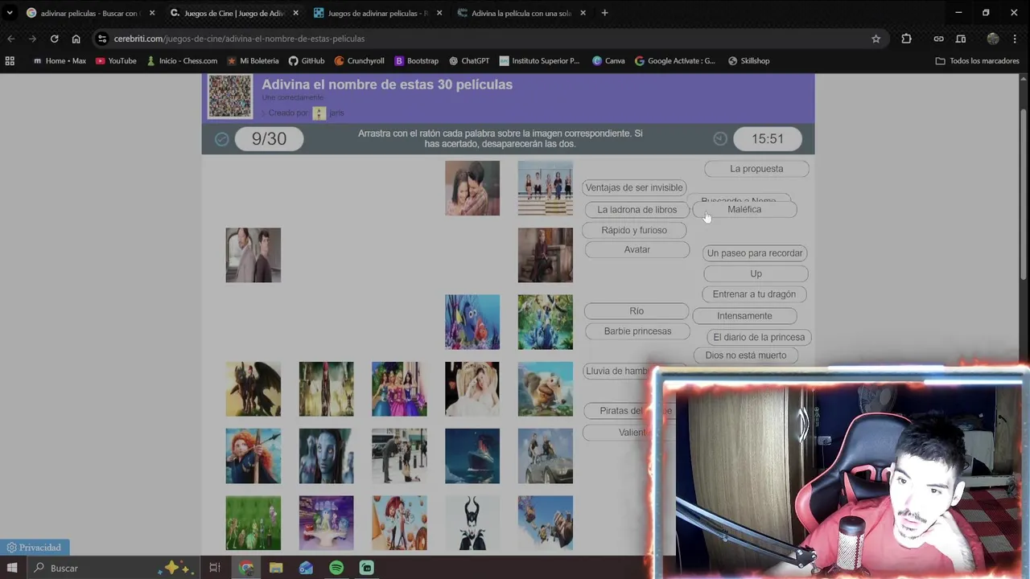The image size is (1030, 579).
Task: Select the 'Ventajas de ser invisible' word tag
Action: click(x=634, y=187)
